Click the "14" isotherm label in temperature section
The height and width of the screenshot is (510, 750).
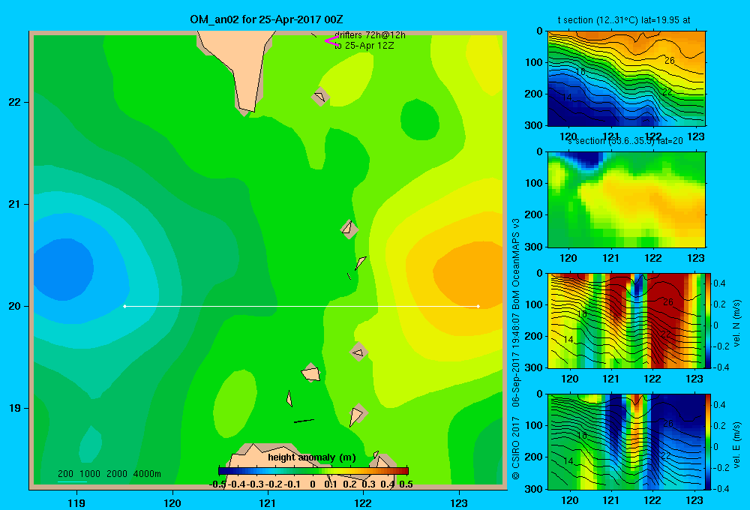tap(566, 97)
